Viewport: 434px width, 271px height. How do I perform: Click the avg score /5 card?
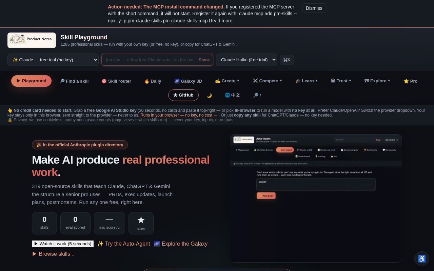pos(110,223)
